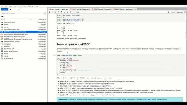187x105 pixels.
Task: Switch to FEDOT Tutorial - Timeseries tab
Action: (x=102, y=9)
